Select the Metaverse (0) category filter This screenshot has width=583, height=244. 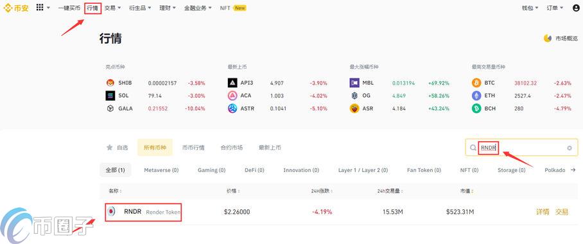161,170
